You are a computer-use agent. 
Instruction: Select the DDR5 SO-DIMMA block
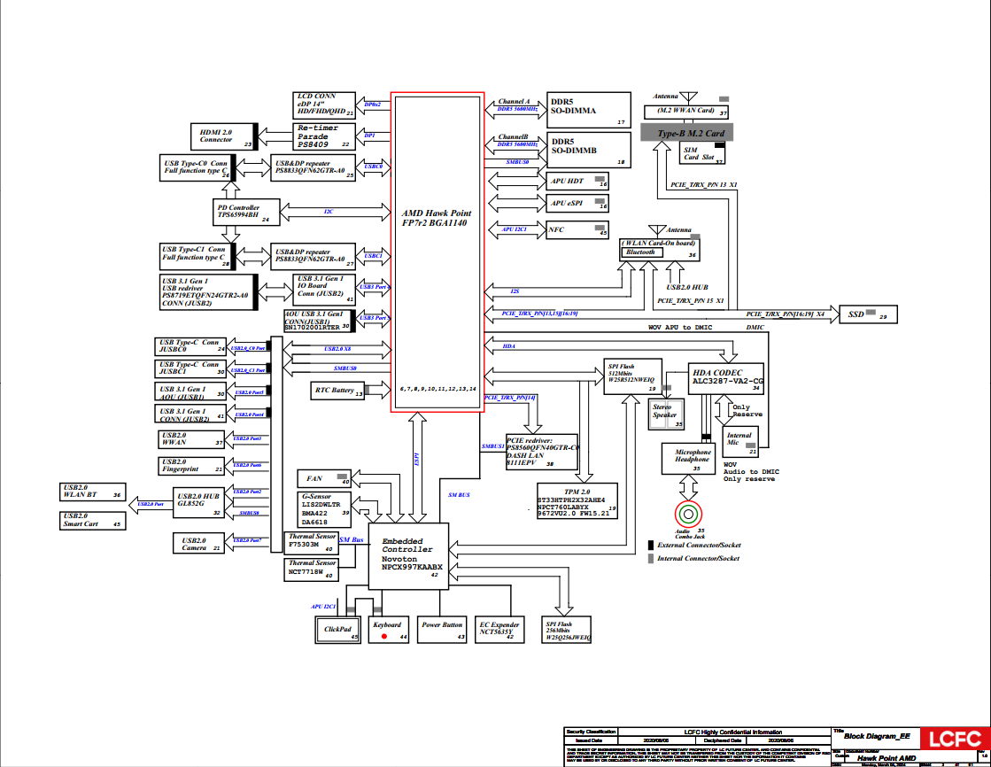(x=588, y=110)
